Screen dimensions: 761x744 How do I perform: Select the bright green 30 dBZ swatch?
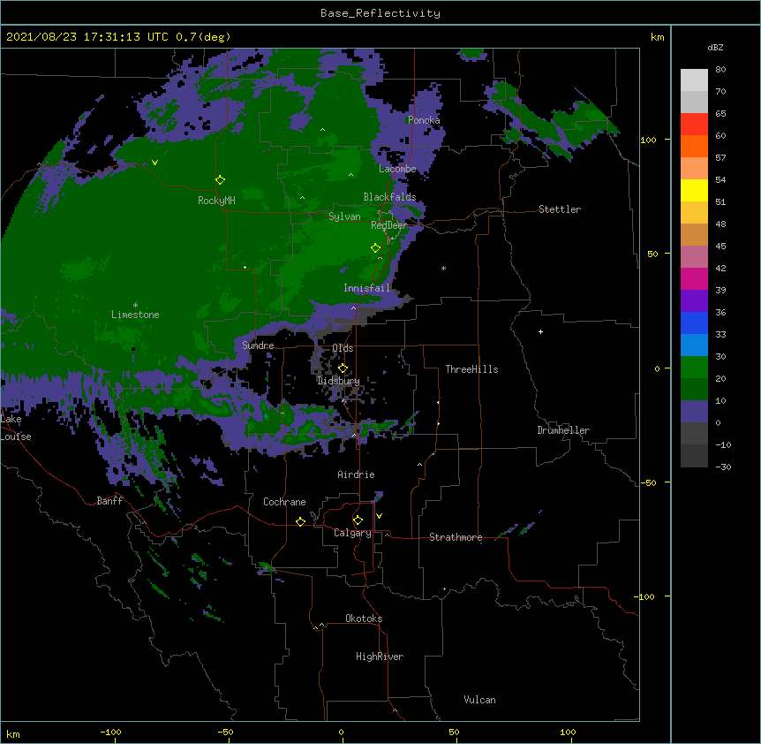point(694,368)
